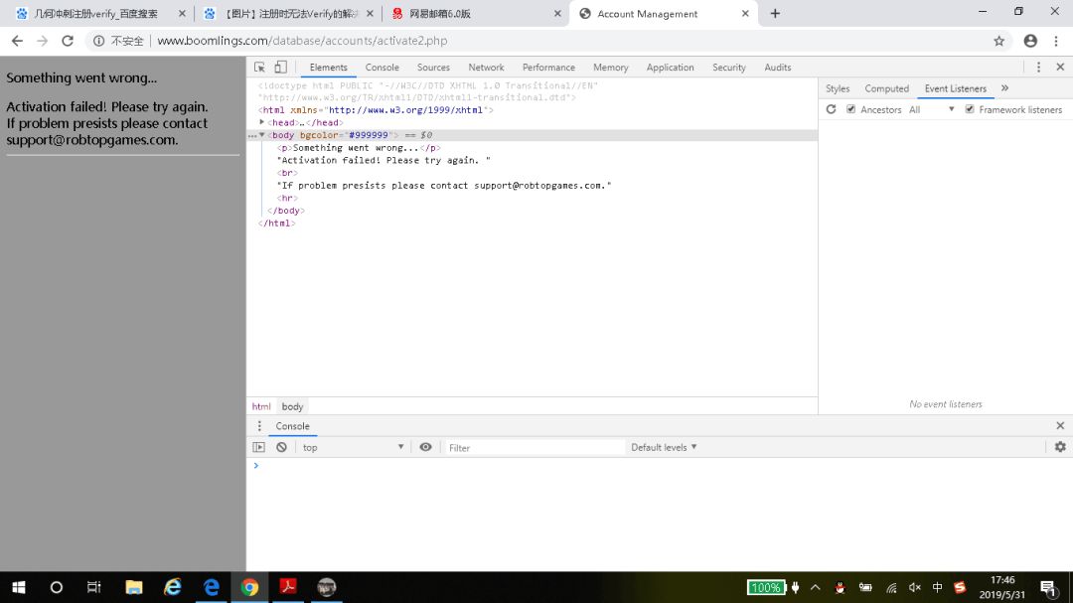Screen dimensions: 1073x603
Task: Switch to the Memory tab
Action: pyautogui.click(x=610, y=68)
